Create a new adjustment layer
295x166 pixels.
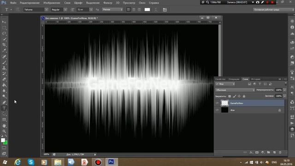263,153
